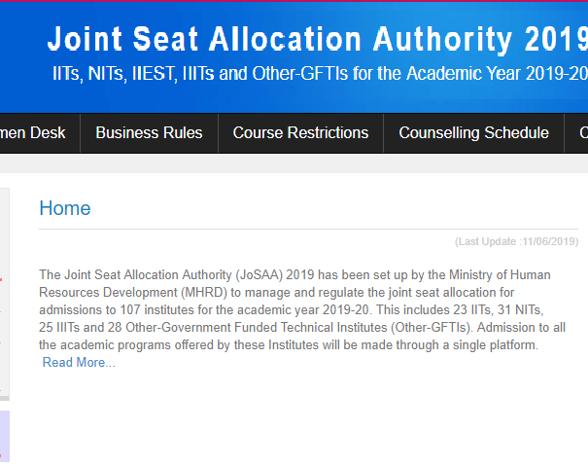The height and width of the screenshot is (466, 588).
Task: Click the cut-off menu item after Counselling Schedule
Action: pos(581,133)
